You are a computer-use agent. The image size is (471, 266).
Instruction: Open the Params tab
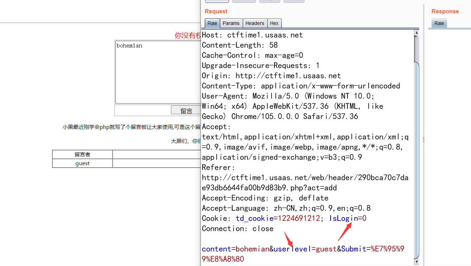[x=231, y=23]
